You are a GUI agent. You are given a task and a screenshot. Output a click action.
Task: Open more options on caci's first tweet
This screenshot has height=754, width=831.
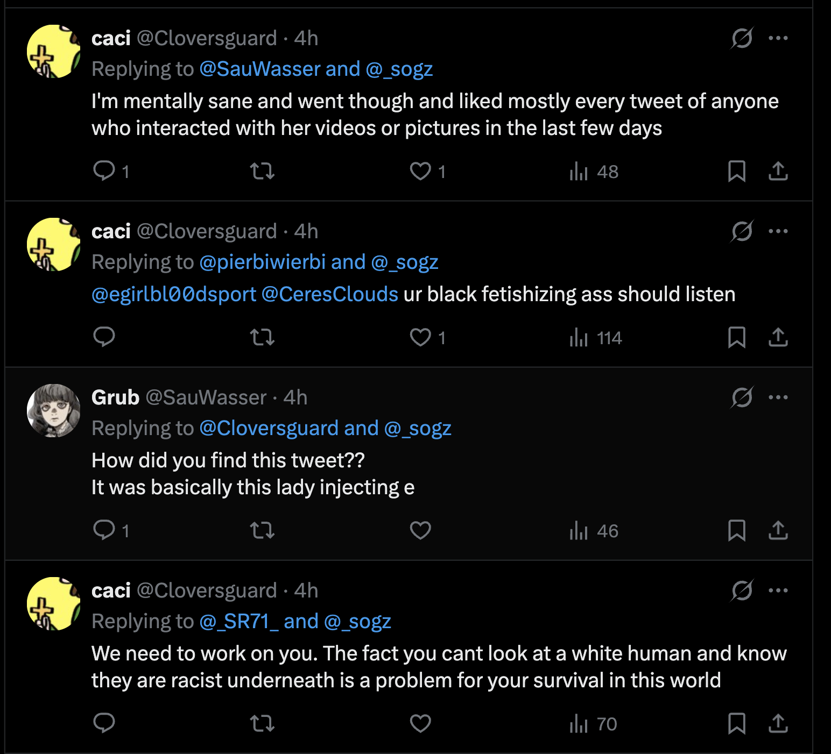pyautogui.click(x=778, y=38)
